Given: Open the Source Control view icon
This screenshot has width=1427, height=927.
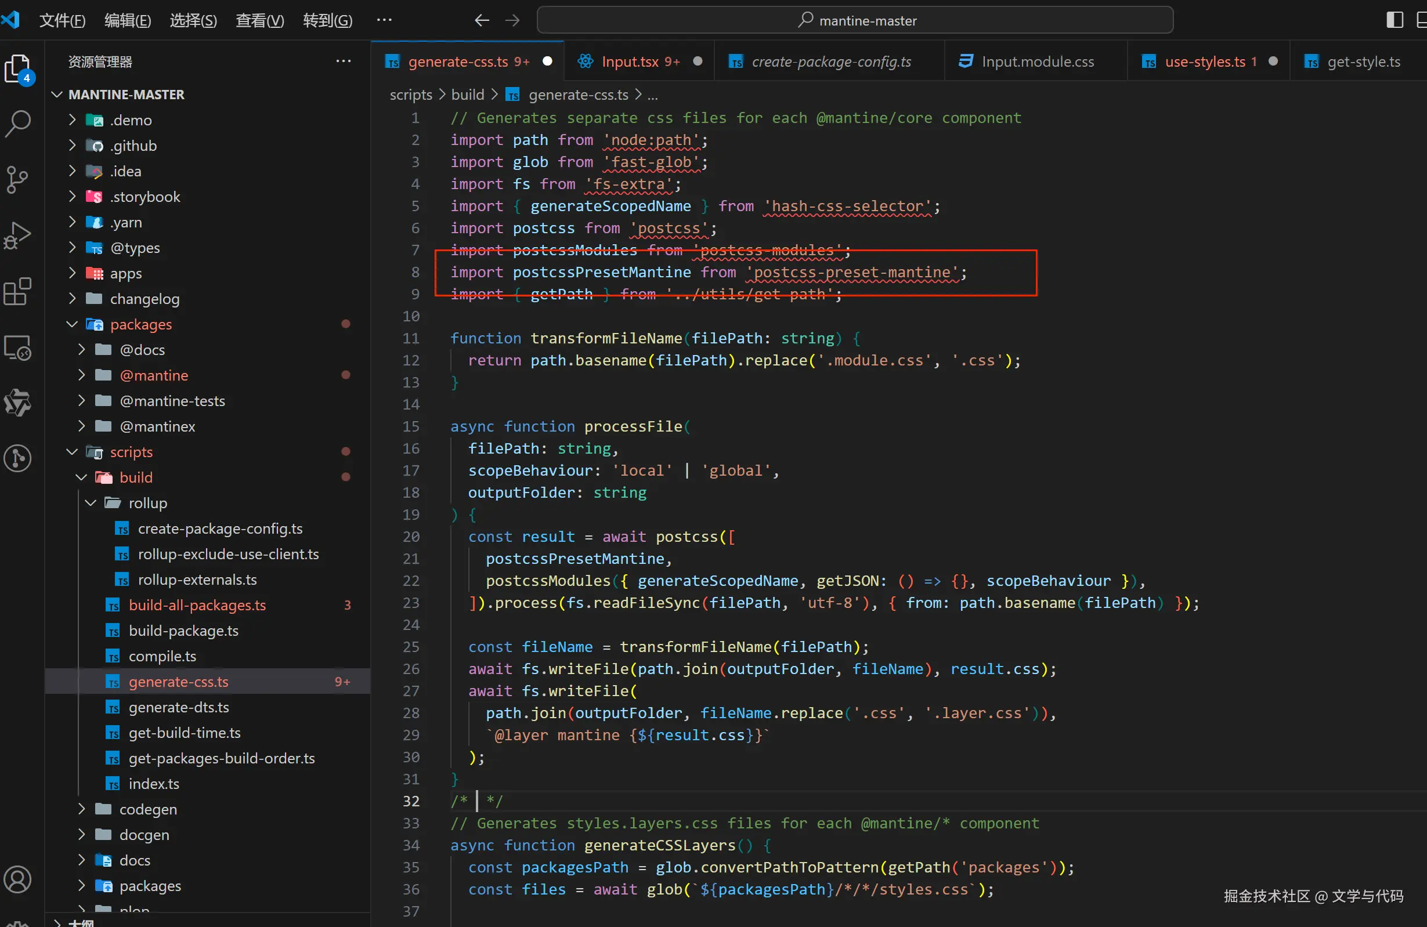Looking at the screenshot, I should coord(18,179).
